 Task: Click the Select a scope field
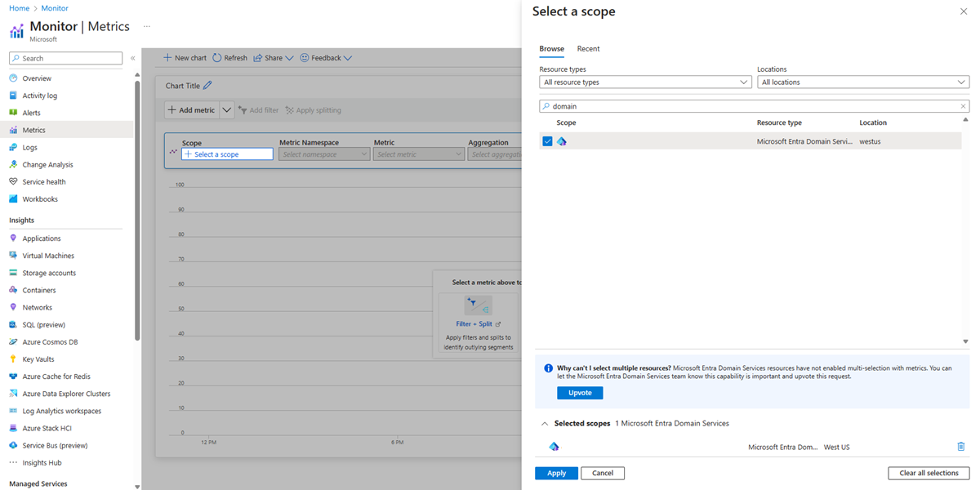coord(227,154)
